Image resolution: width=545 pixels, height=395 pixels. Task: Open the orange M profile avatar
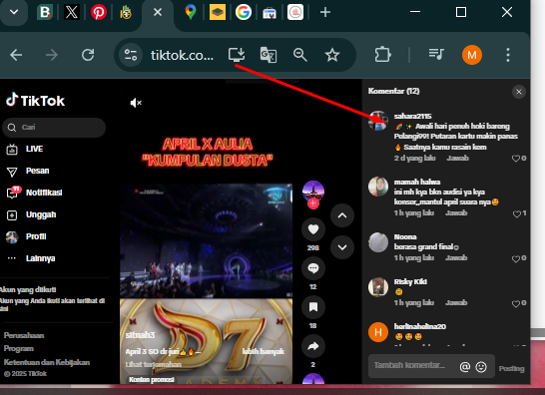(x=472, y=55)
